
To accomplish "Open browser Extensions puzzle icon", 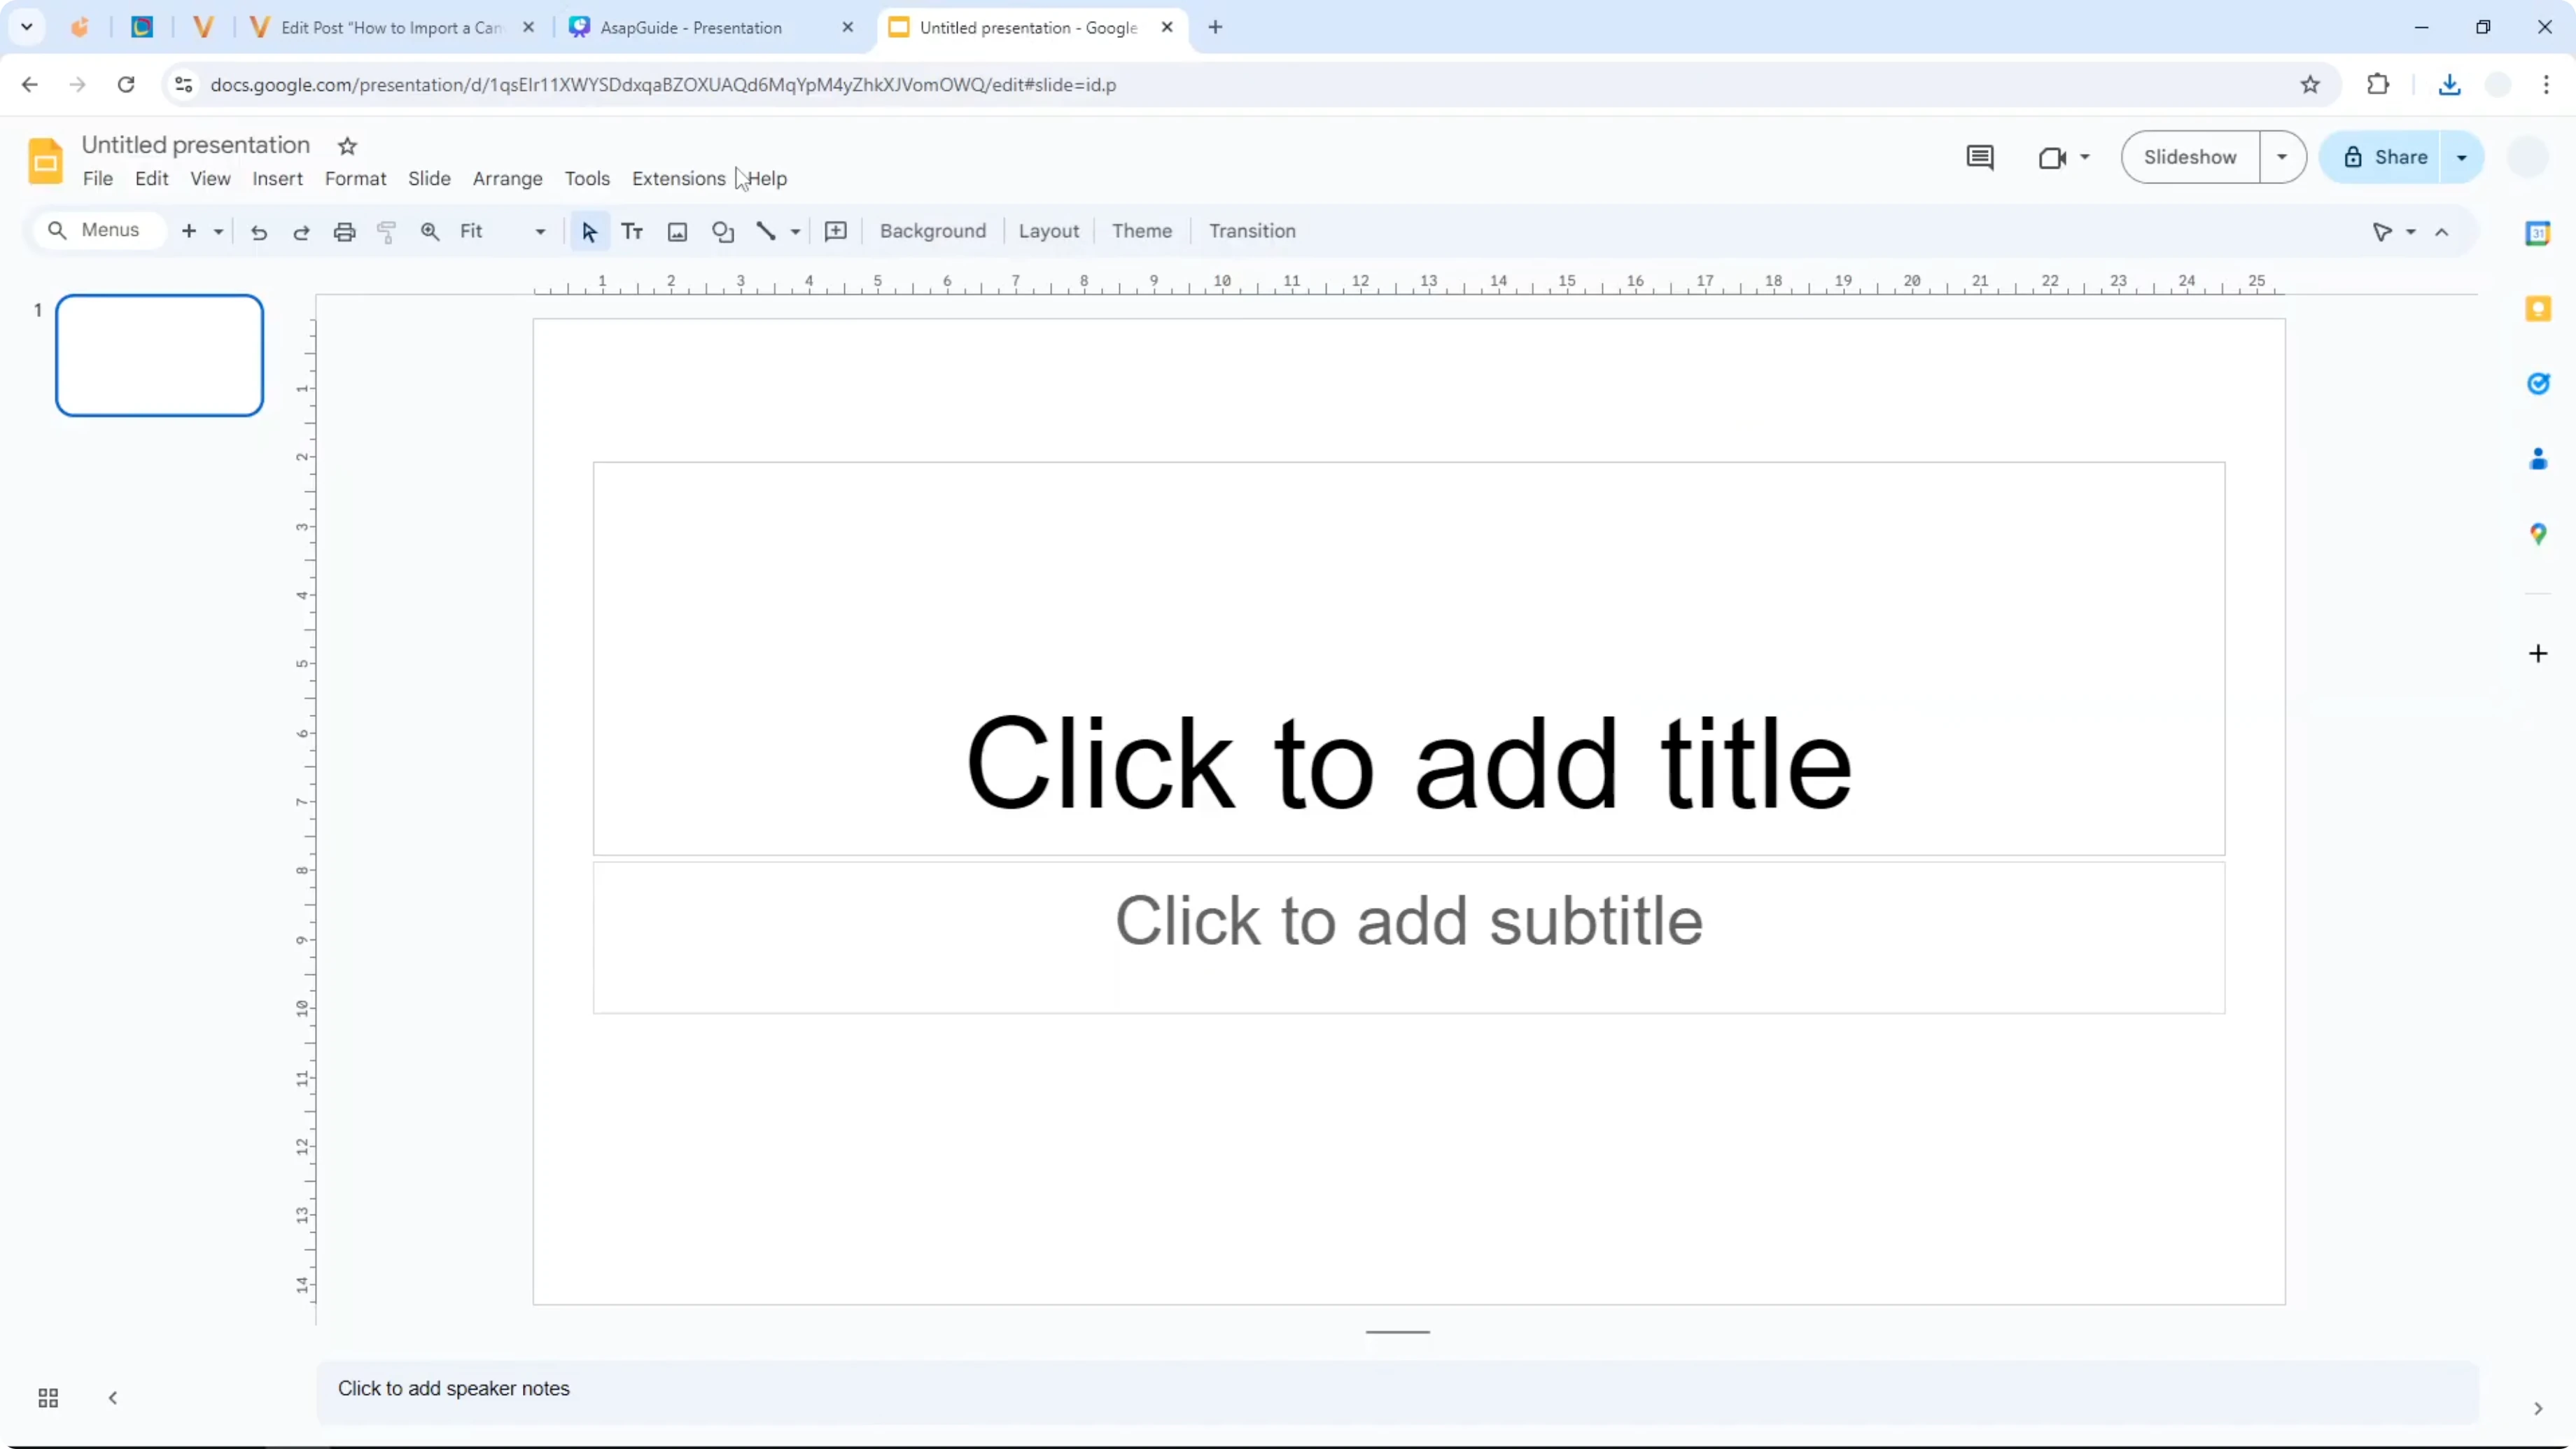I will (x=2378, y=85).
